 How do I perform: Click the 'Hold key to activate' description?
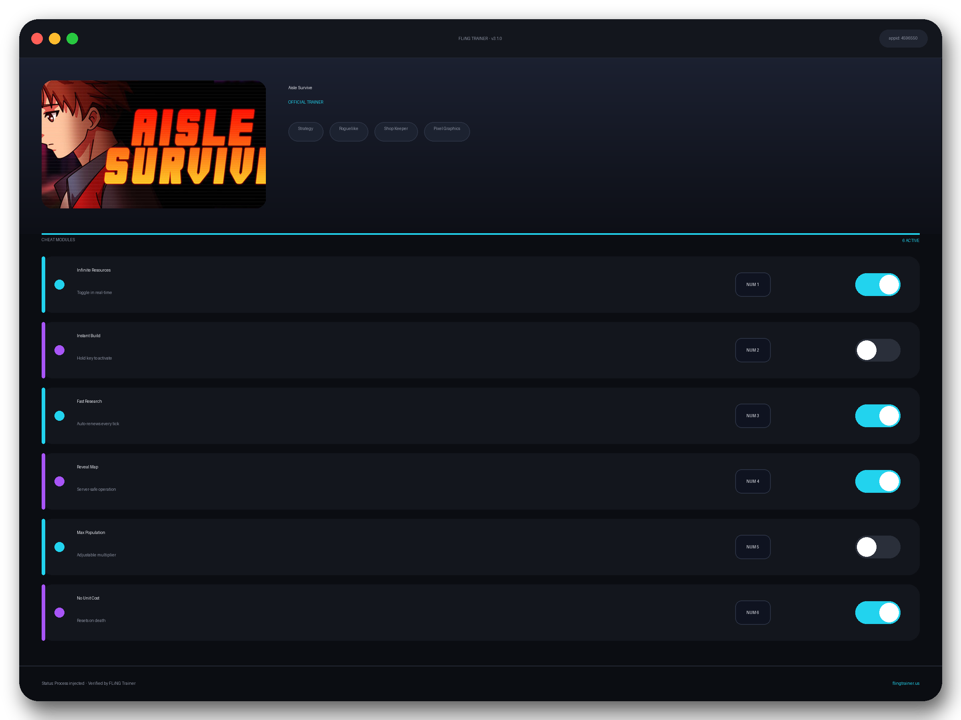pyautogui.click(x=94, y=358)
